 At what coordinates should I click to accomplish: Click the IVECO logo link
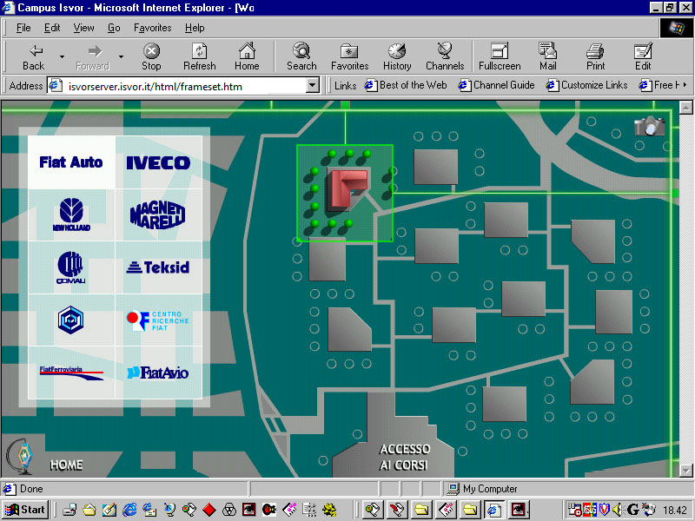pyautogui.click(x=158, y=162)
